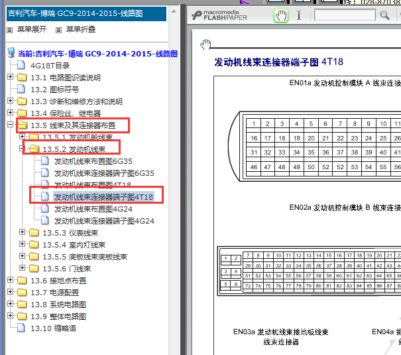The width and height of the screenshot is (401, 355).
Task: Open the 4G18T目录 document
Action: [50, 66]
